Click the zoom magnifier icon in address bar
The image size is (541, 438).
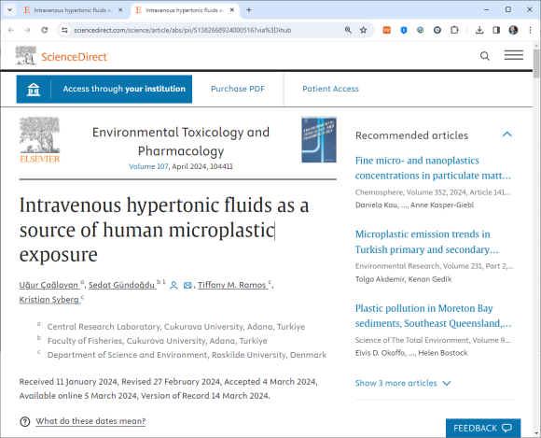(348, 31)
